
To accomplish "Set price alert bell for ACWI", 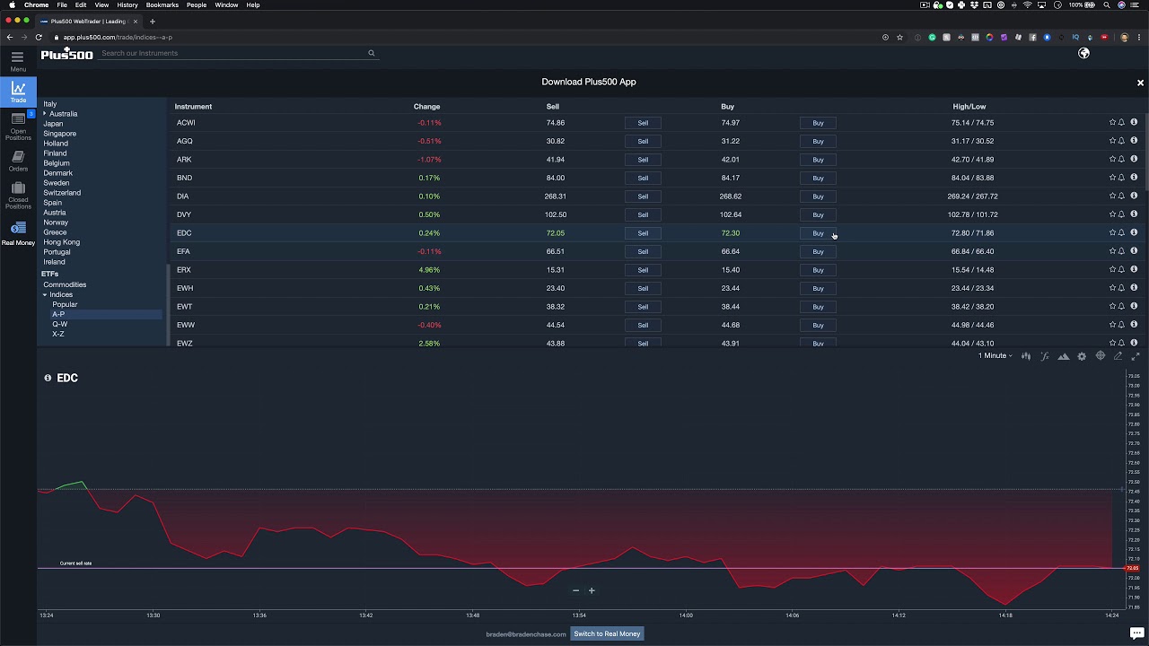I will [1121, 122].
